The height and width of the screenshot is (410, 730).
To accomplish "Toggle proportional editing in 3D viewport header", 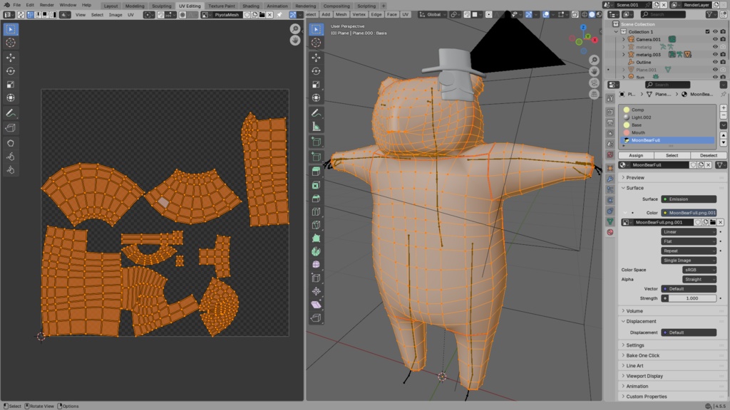I will tap(489, 15).
